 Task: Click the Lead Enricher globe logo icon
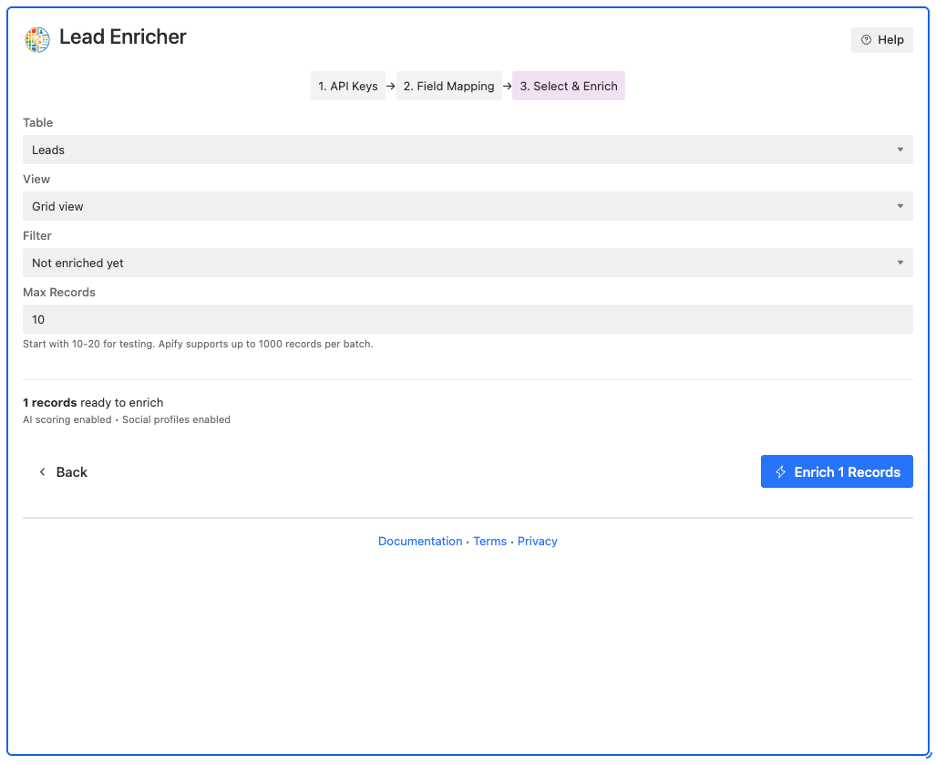tap(36, 39)
